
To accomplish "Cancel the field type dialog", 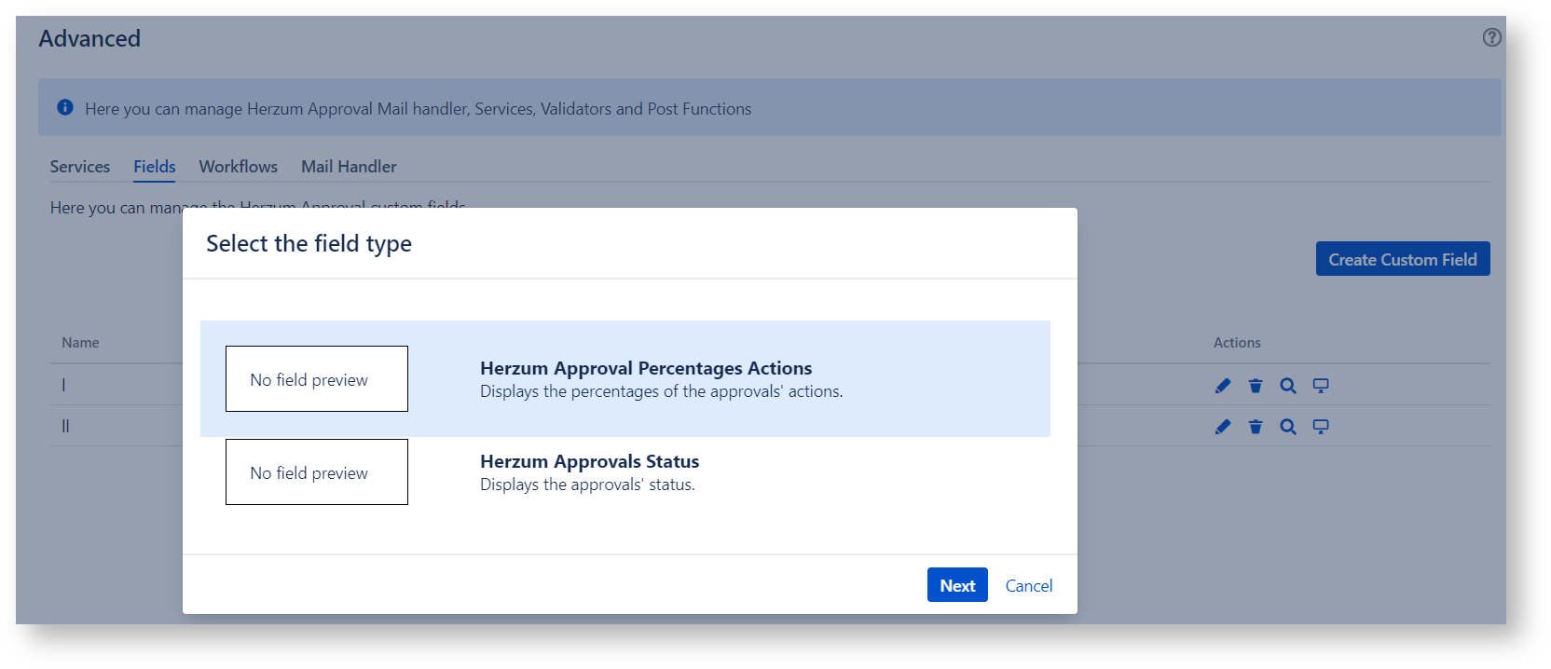I will (1028, 585).
